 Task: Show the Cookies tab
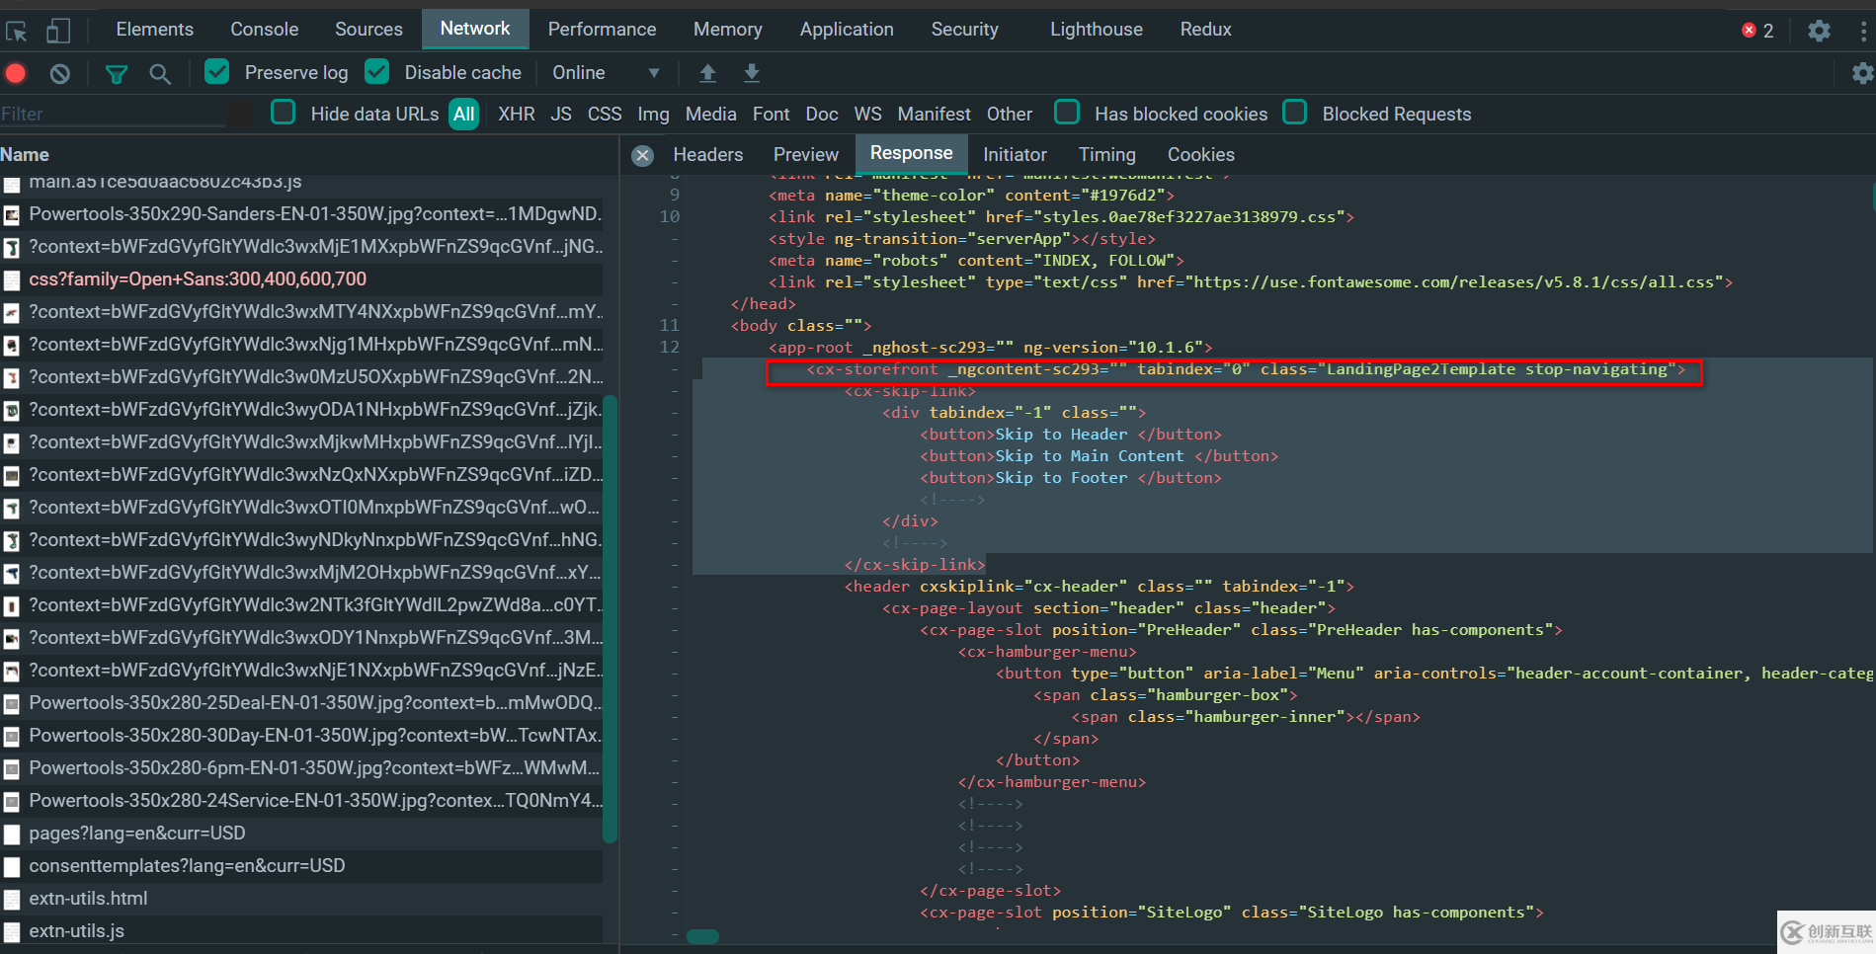click(1201, 155)
